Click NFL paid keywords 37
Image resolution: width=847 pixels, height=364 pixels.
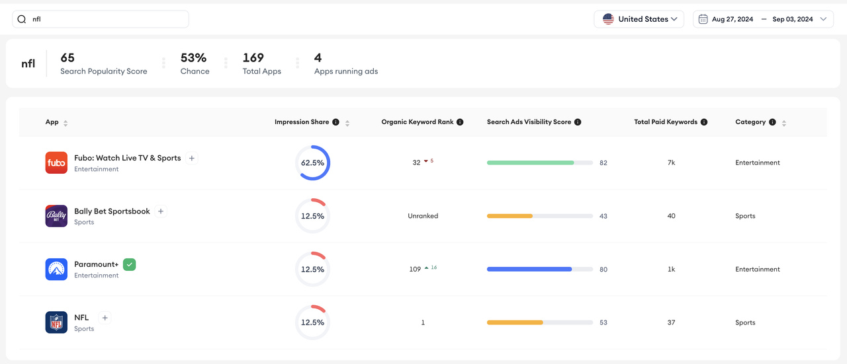672,322
